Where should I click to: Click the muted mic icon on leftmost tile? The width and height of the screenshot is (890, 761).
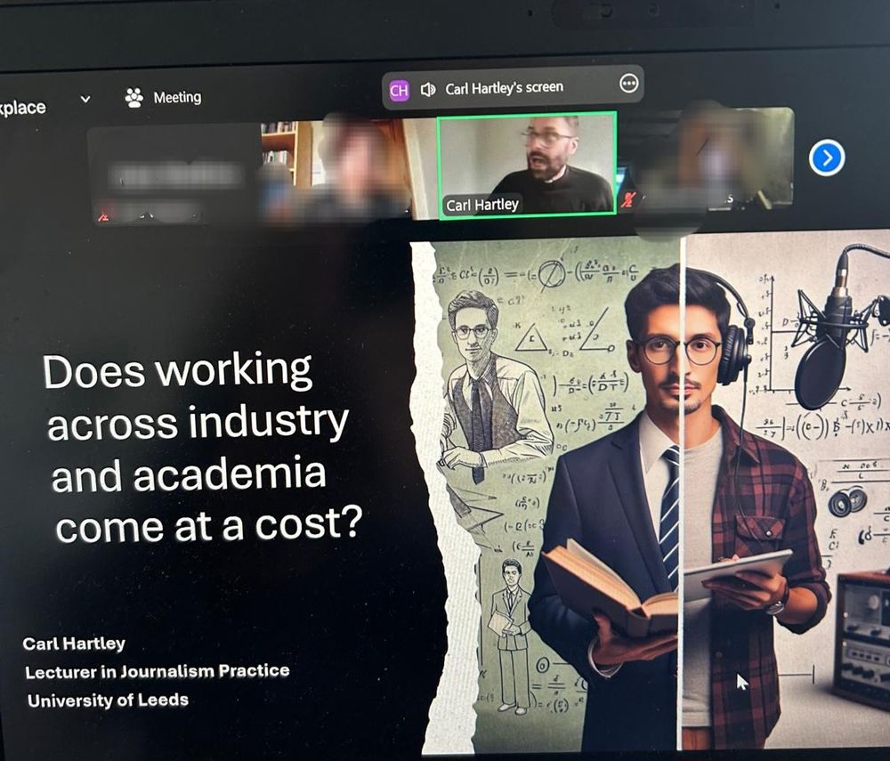tap(103, 216)
